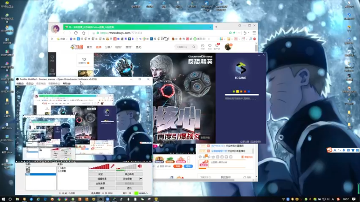
Task: Open Douyu follow heart icon in header
Action: (210, 46)
